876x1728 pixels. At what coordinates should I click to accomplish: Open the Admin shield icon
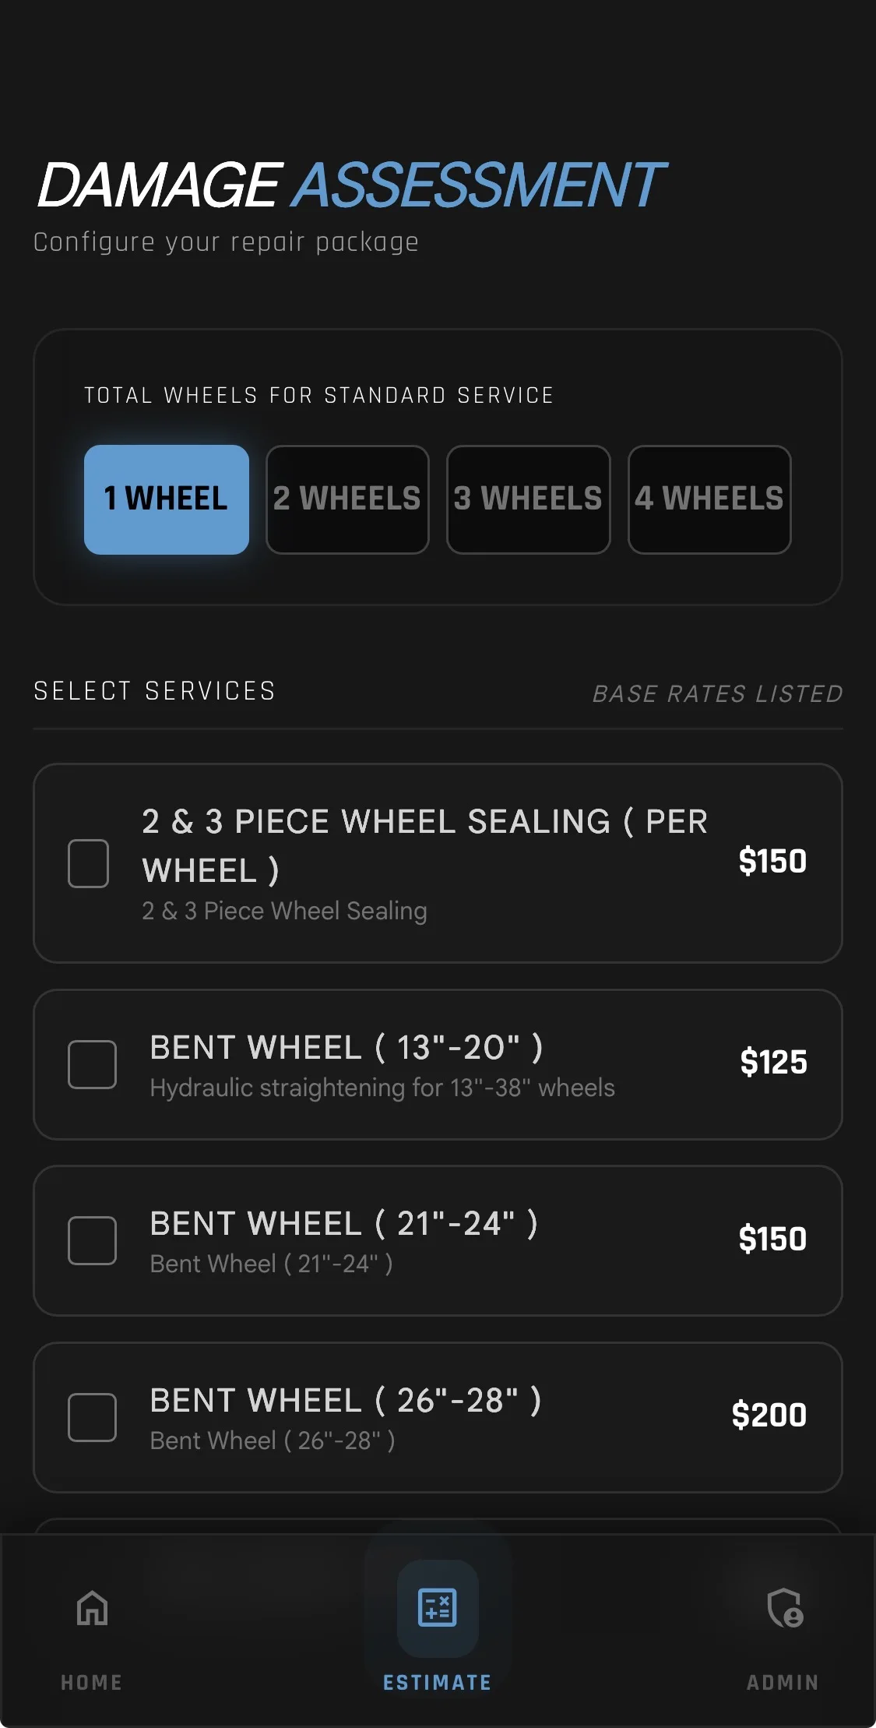tap(783, 1608)
